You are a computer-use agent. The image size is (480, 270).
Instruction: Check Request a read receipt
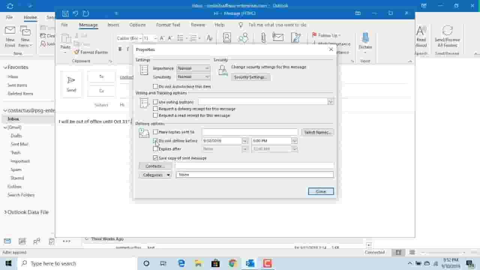(x=155, y=115)
